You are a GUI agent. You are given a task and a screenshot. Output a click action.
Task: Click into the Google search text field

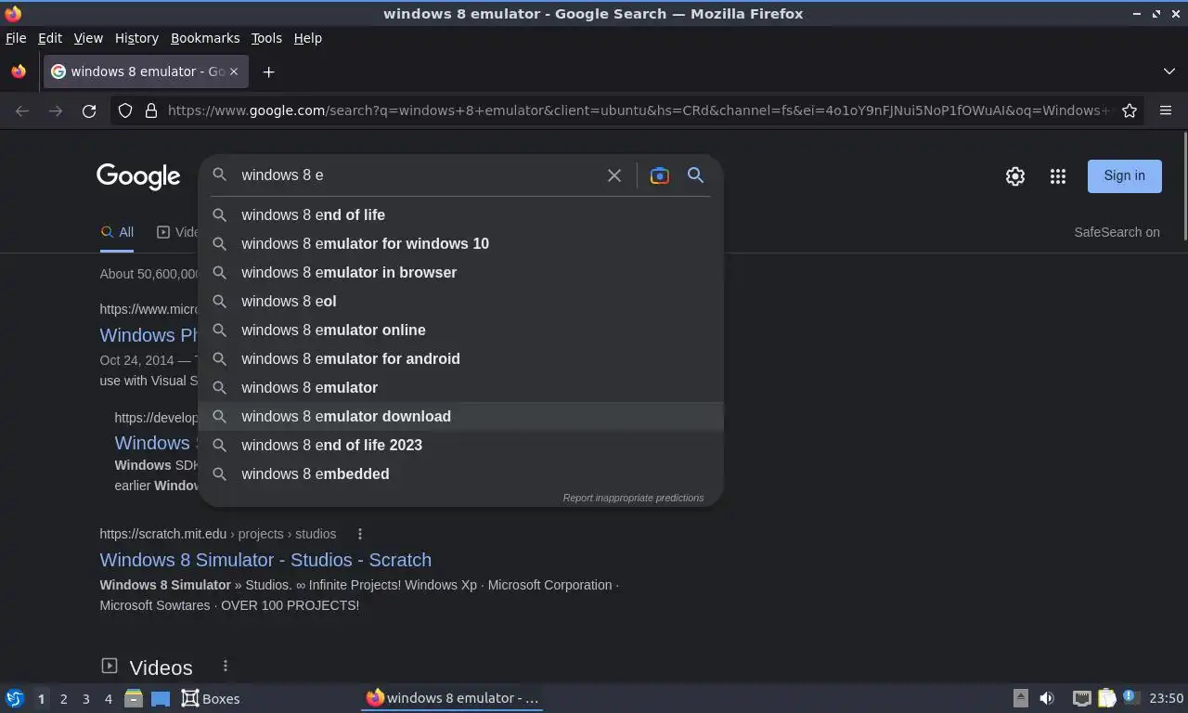tap(416, 175)
